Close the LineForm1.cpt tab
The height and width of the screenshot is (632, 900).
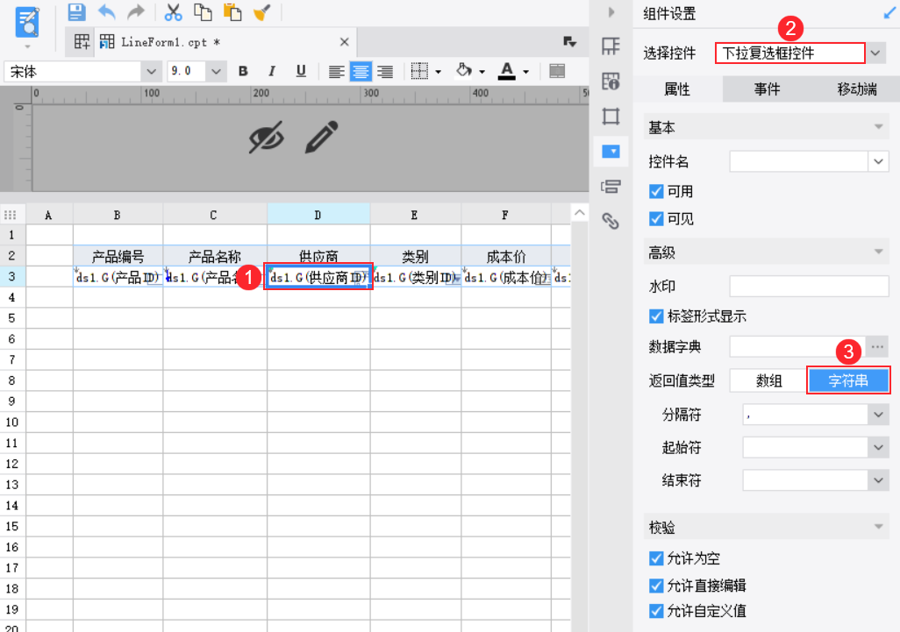pos(345,42)
